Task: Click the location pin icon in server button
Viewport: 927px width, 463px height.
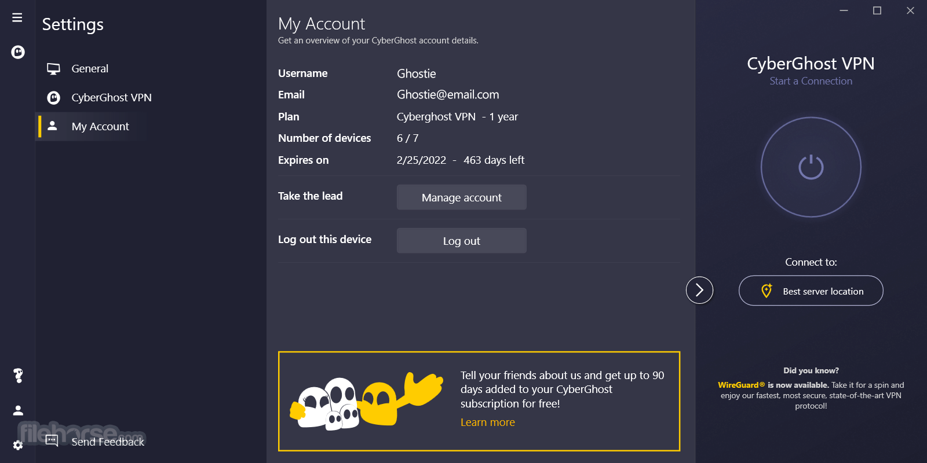Action: (x=767, y=291)
